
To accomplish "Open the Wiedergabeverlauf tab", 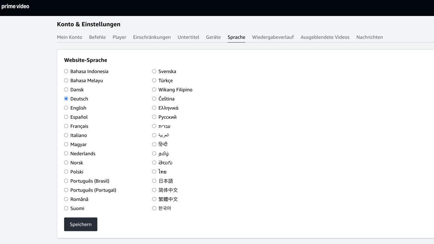I will (273, 37).
